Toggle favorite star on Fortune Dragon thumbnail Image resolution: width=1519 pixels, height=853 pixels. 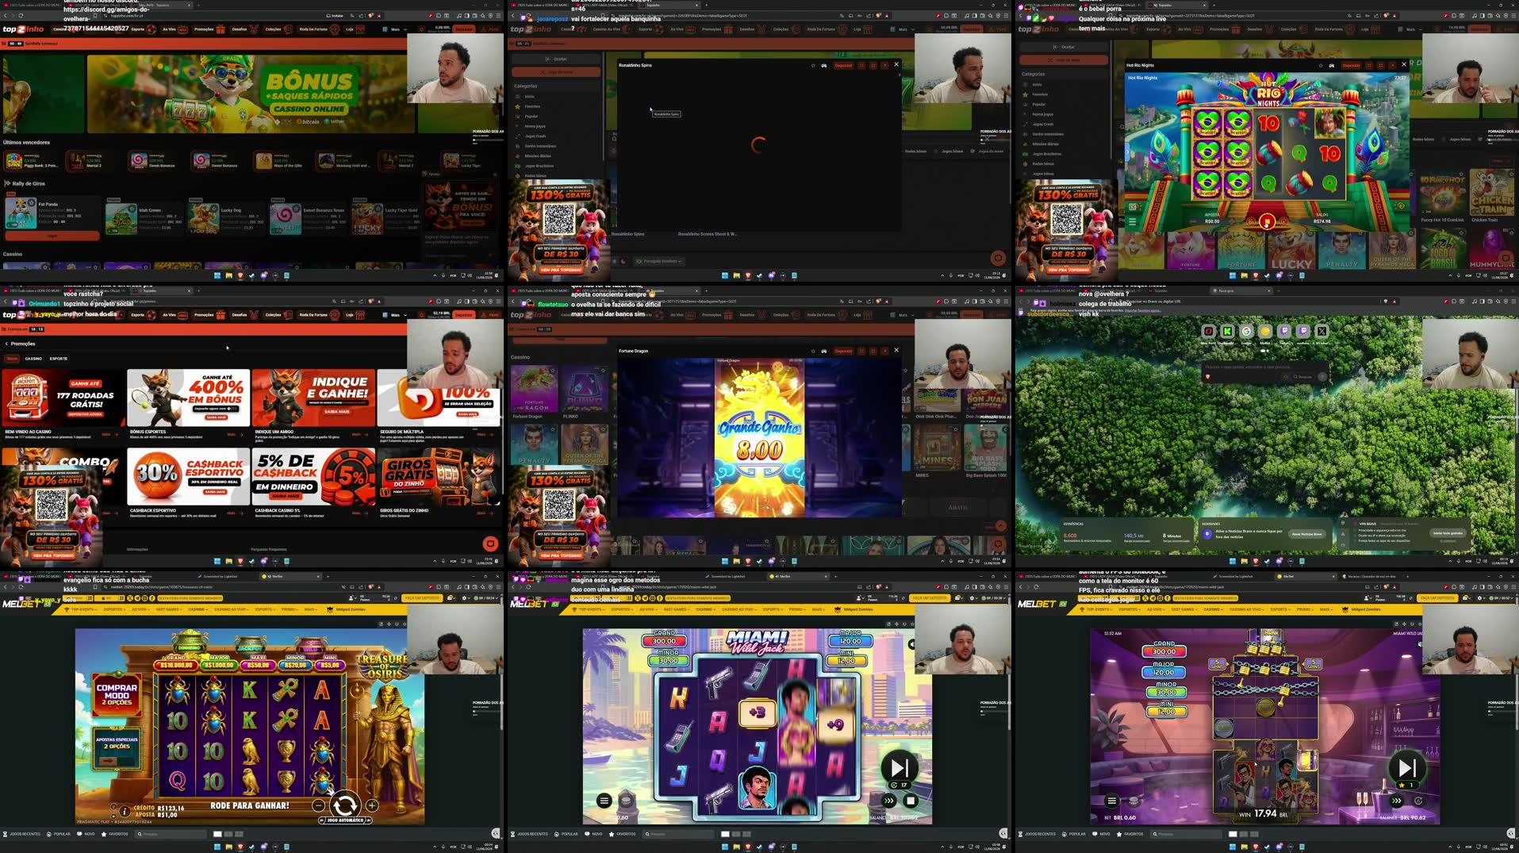click(552, 371)
